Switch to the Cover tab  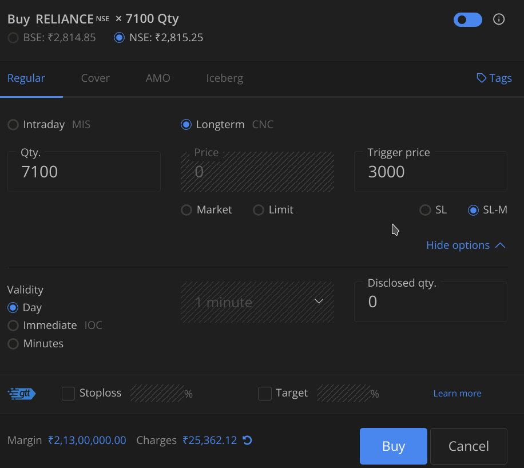click(x=95, y=78)
